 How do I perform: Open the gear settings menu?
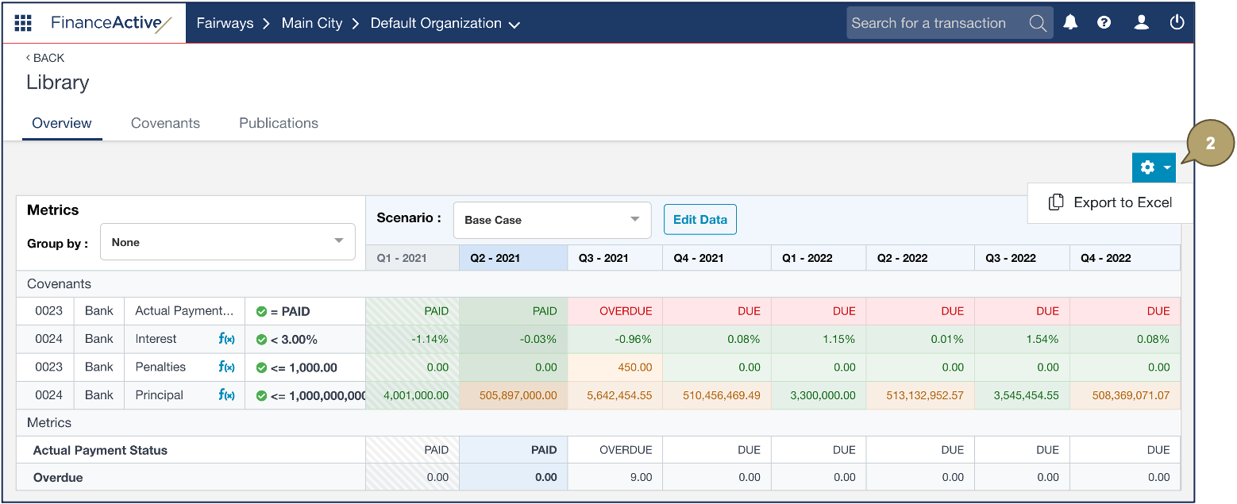1154,167
